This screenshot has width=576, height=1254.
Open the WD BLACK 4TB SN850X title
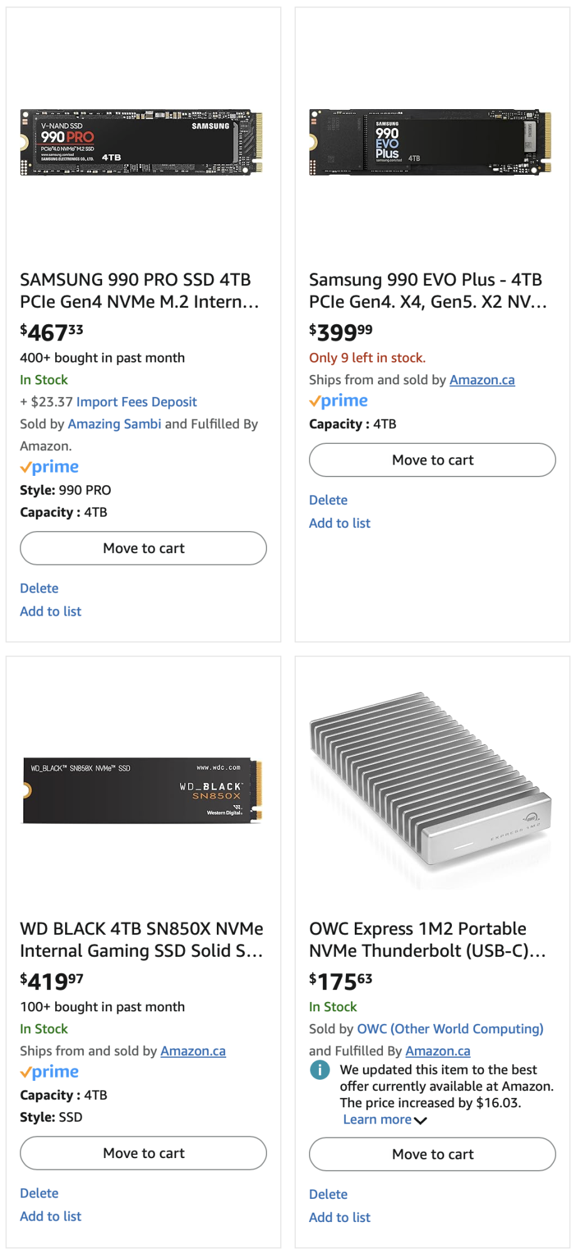(x=142, y=940)
